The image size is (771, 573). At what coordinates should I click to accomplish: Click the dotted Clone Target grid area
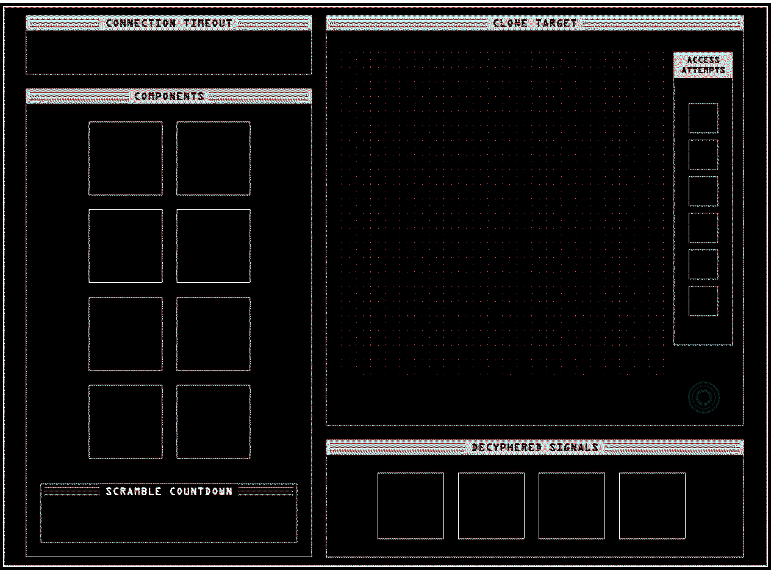(x=503, y=213)
